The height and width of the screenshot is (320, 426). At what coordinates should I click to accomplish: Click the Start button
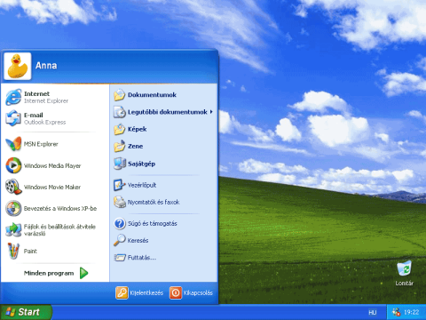coord(26,312)
